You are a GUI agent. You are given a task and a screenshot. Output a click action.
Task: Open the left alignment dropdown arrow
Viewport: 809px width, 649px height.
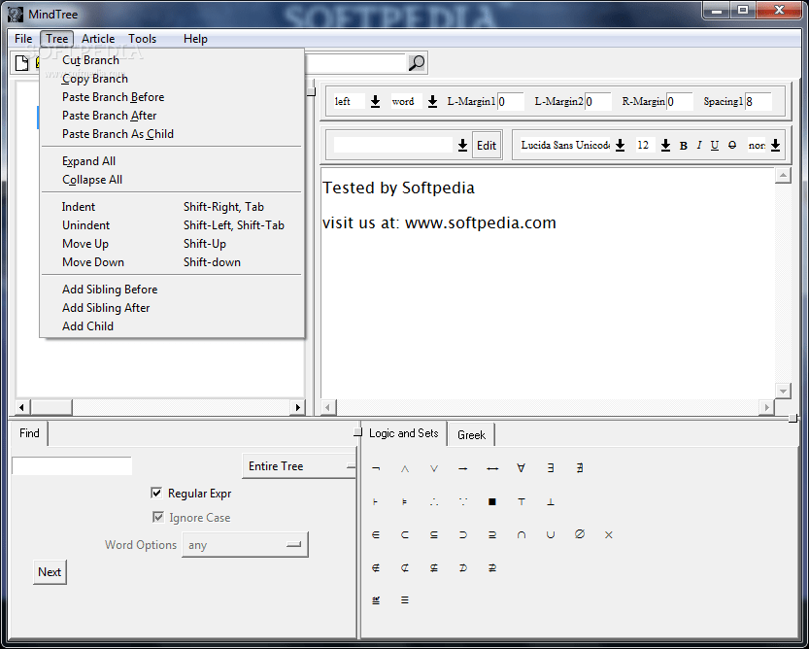[375, 102]
